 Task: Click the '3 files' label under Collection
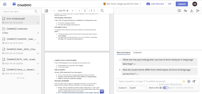(5, 33)
